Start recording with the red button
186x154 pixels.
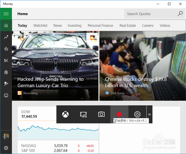(x=119, y=114)
